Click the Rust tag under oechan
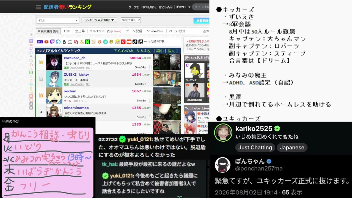 point(75,101)
